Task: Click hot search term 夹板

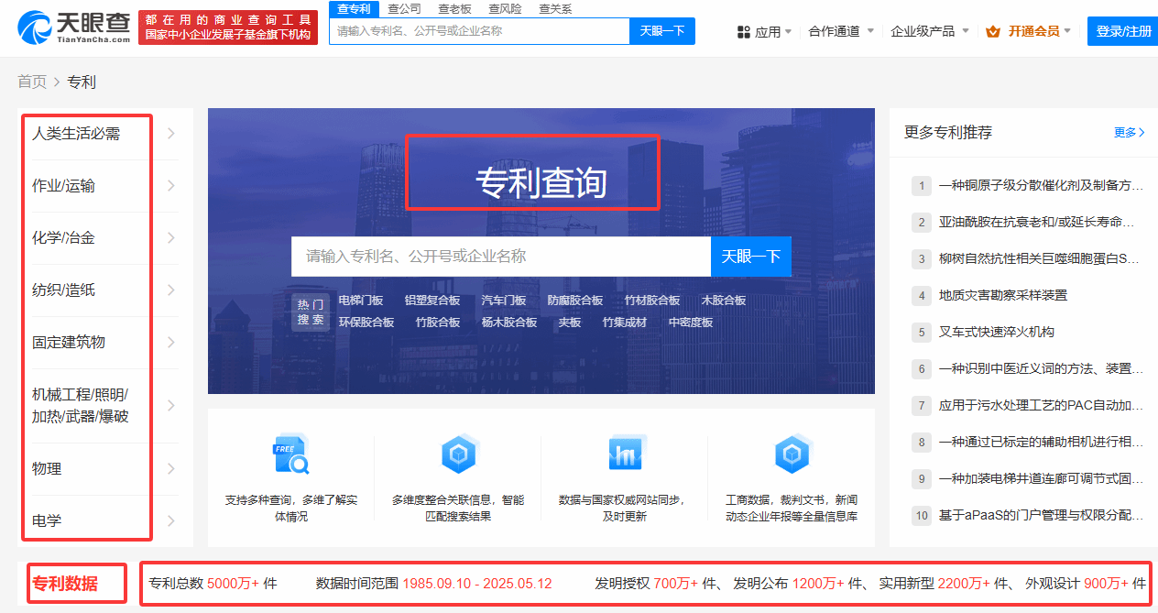Action: 570,323
